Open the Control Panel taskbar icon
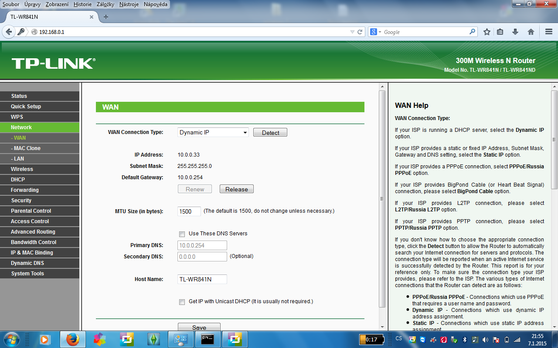The height and width of the screenshot is (348, 558). tap(181, 339)
